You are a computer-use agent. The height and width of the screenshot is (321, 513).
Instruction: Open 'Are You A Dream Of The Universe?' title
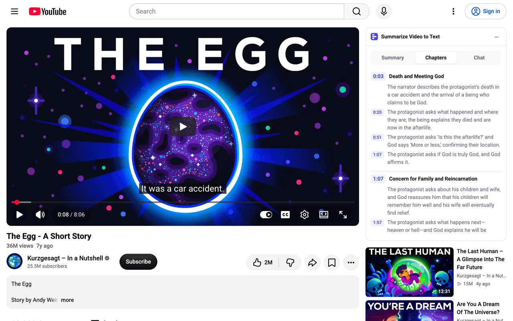coord(478,308)
